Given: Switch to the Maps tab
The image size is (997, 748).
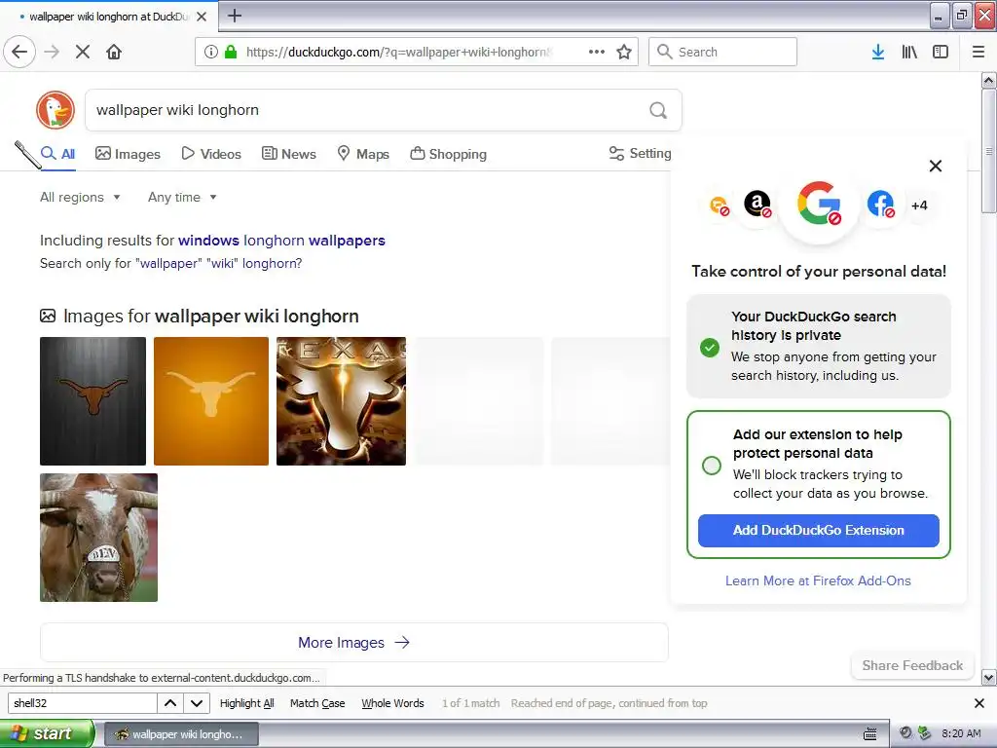Looking at the screenshot, I should tap(363, 153).
